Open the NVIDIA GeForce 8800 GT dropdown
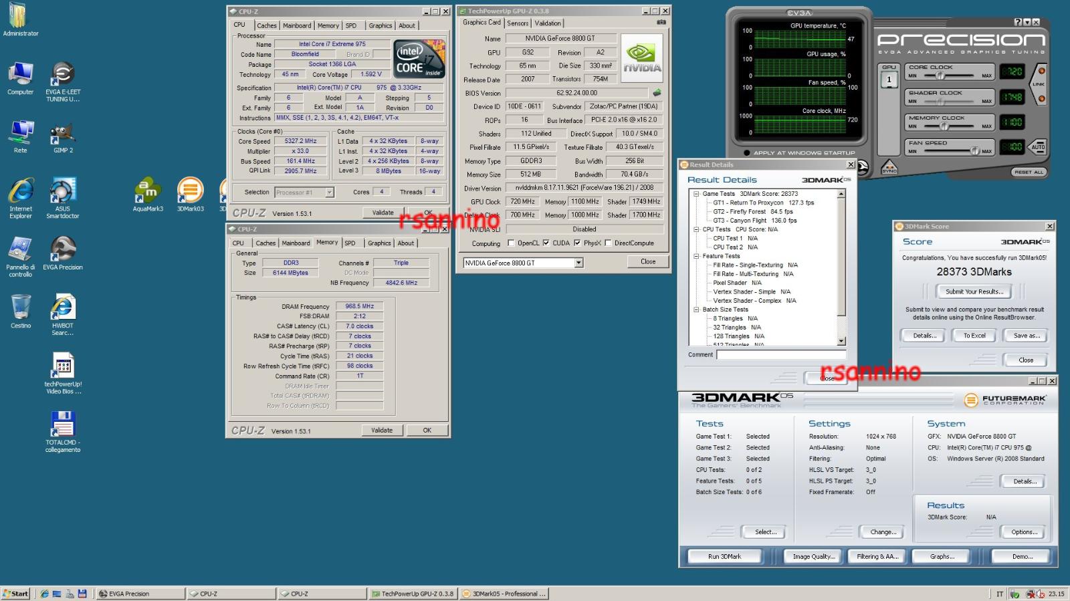The width and height of the screenshot is (1070, 601). [x=578, y=263]
